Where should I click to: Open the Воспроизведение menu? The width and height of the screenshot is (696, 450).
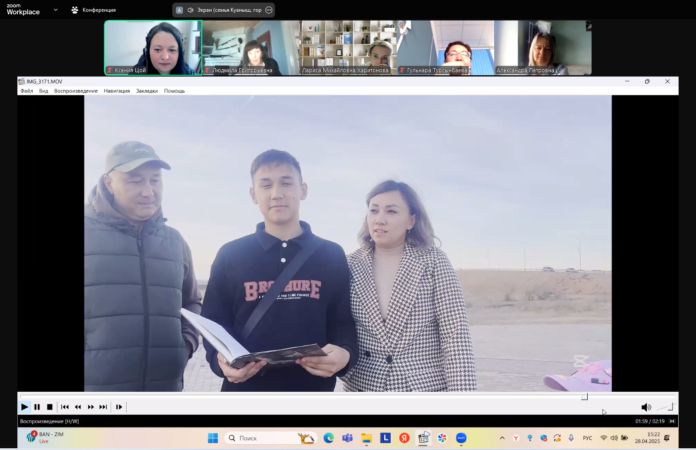[x=76, y=91]
